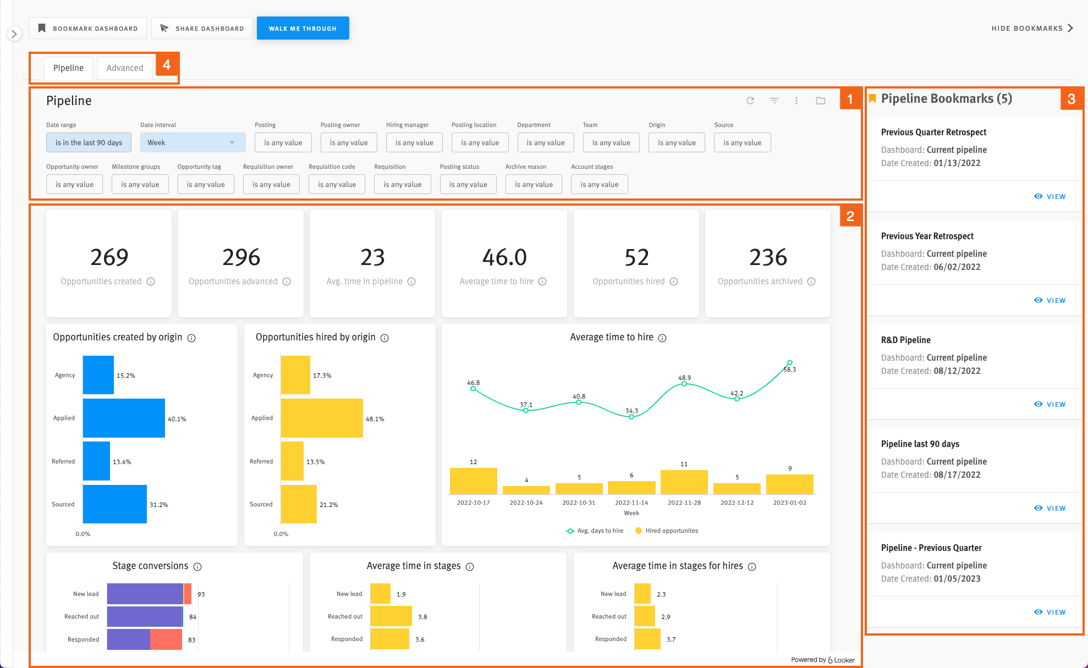Image resolution: width=1088 pixels, height=668 pixels.
Task: Click the Applied blue bar in created by origin
Action: 124,418
